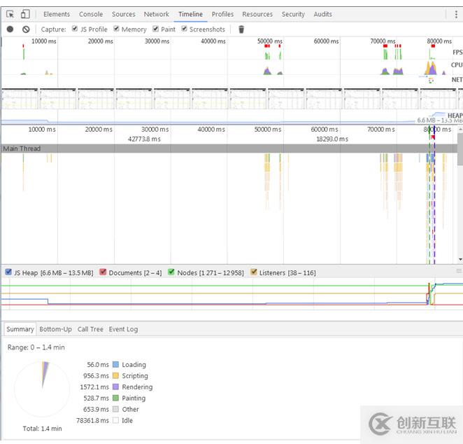Toggle the Screenshots capture checkbox
Image resolution: width=463 pixels, height=444 pixels.
[184, 29]
